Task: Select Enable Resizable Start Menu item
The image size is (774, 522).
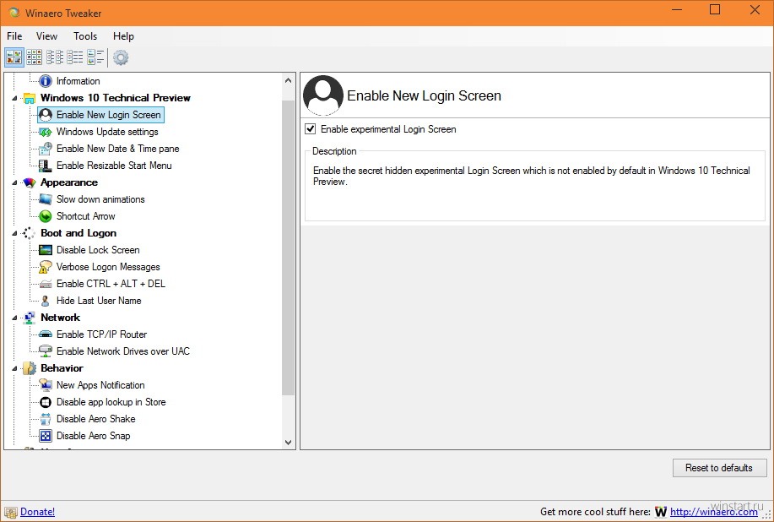Action: pyautogui.click(x=114, y=166)
